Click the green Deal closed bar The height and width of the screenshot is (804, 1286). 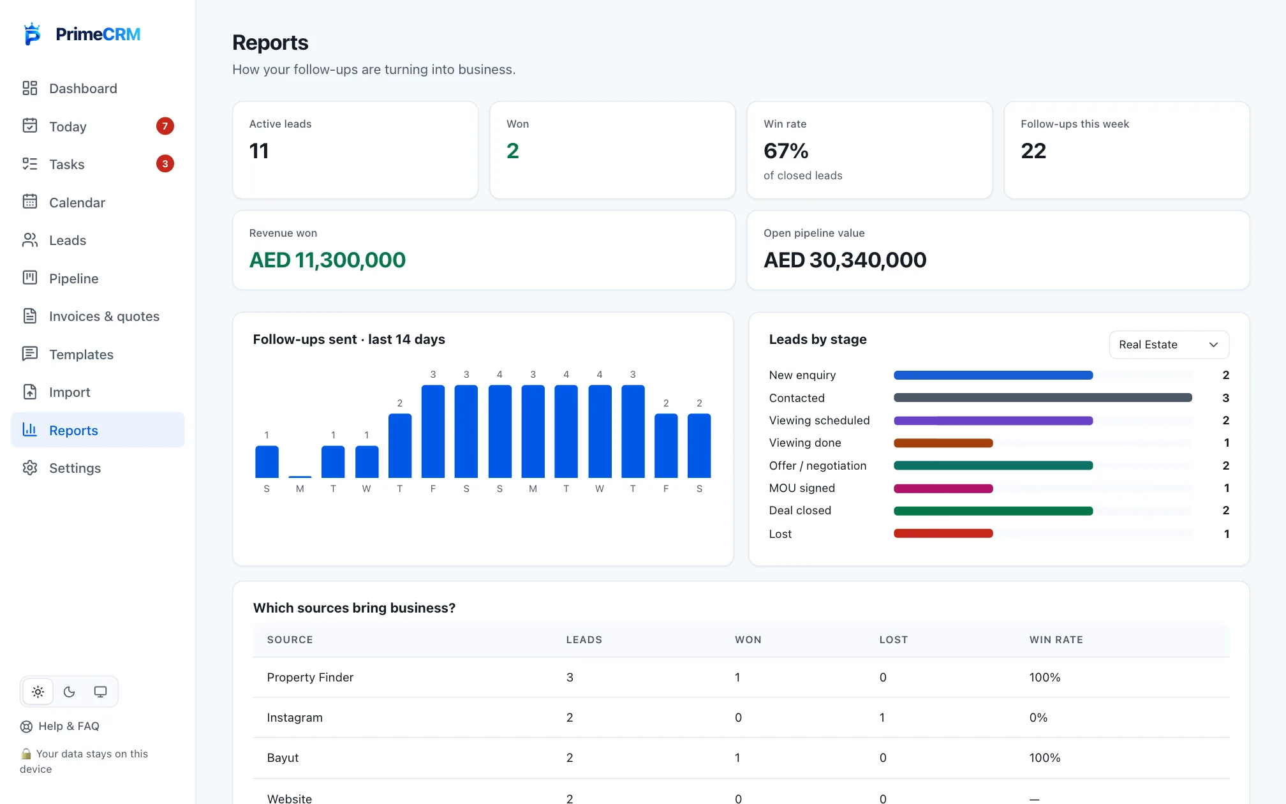point(993,510)
